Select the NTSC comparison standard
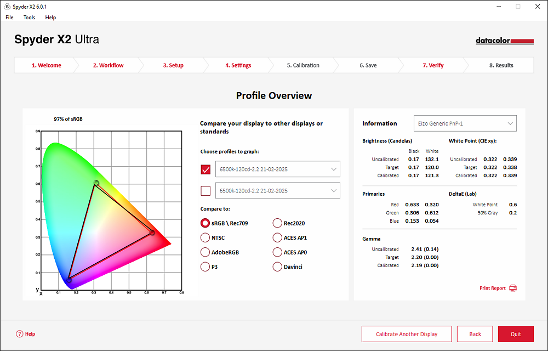 point(206,237)
